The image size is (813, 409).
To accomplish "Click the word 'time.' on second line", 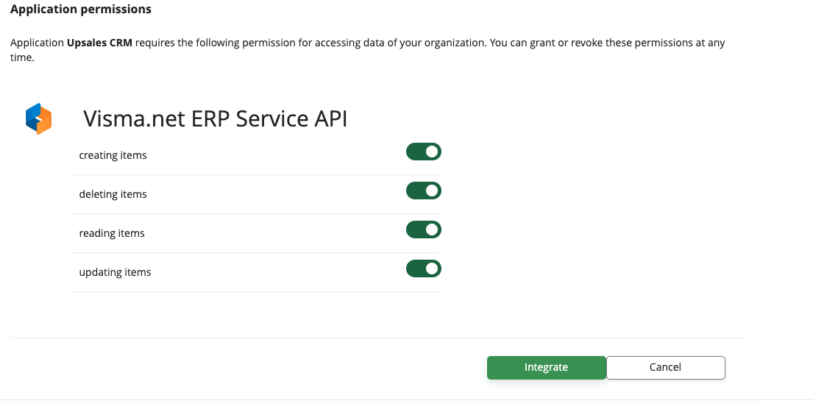I will 22,57.
